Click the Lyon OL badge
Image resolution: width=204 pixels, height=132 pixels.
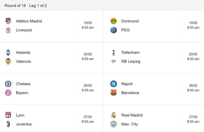pyautogui.click(x=8, y=115)
